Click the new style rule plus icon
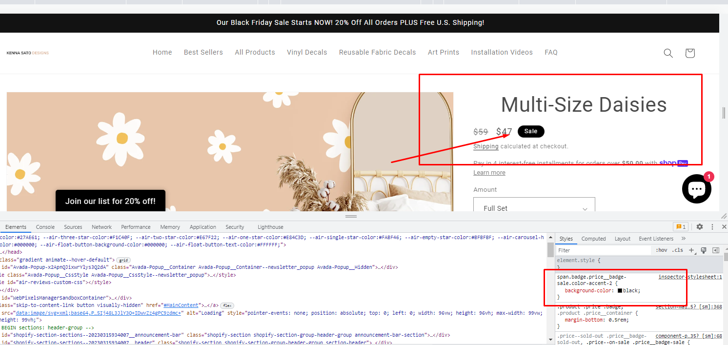 (x=691, y=250)
